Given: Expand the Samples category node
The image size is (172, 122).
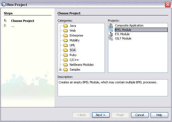Looking at the screenshot, I should pos(60,70).
